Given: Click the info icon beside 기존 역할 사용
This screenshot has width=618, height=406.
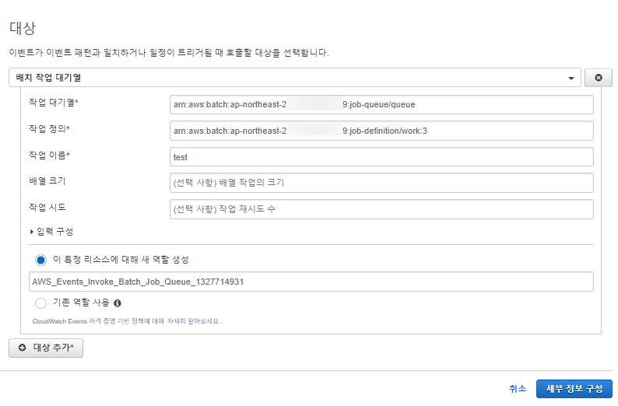Looking at the screenshot, I should pos(118,303).
